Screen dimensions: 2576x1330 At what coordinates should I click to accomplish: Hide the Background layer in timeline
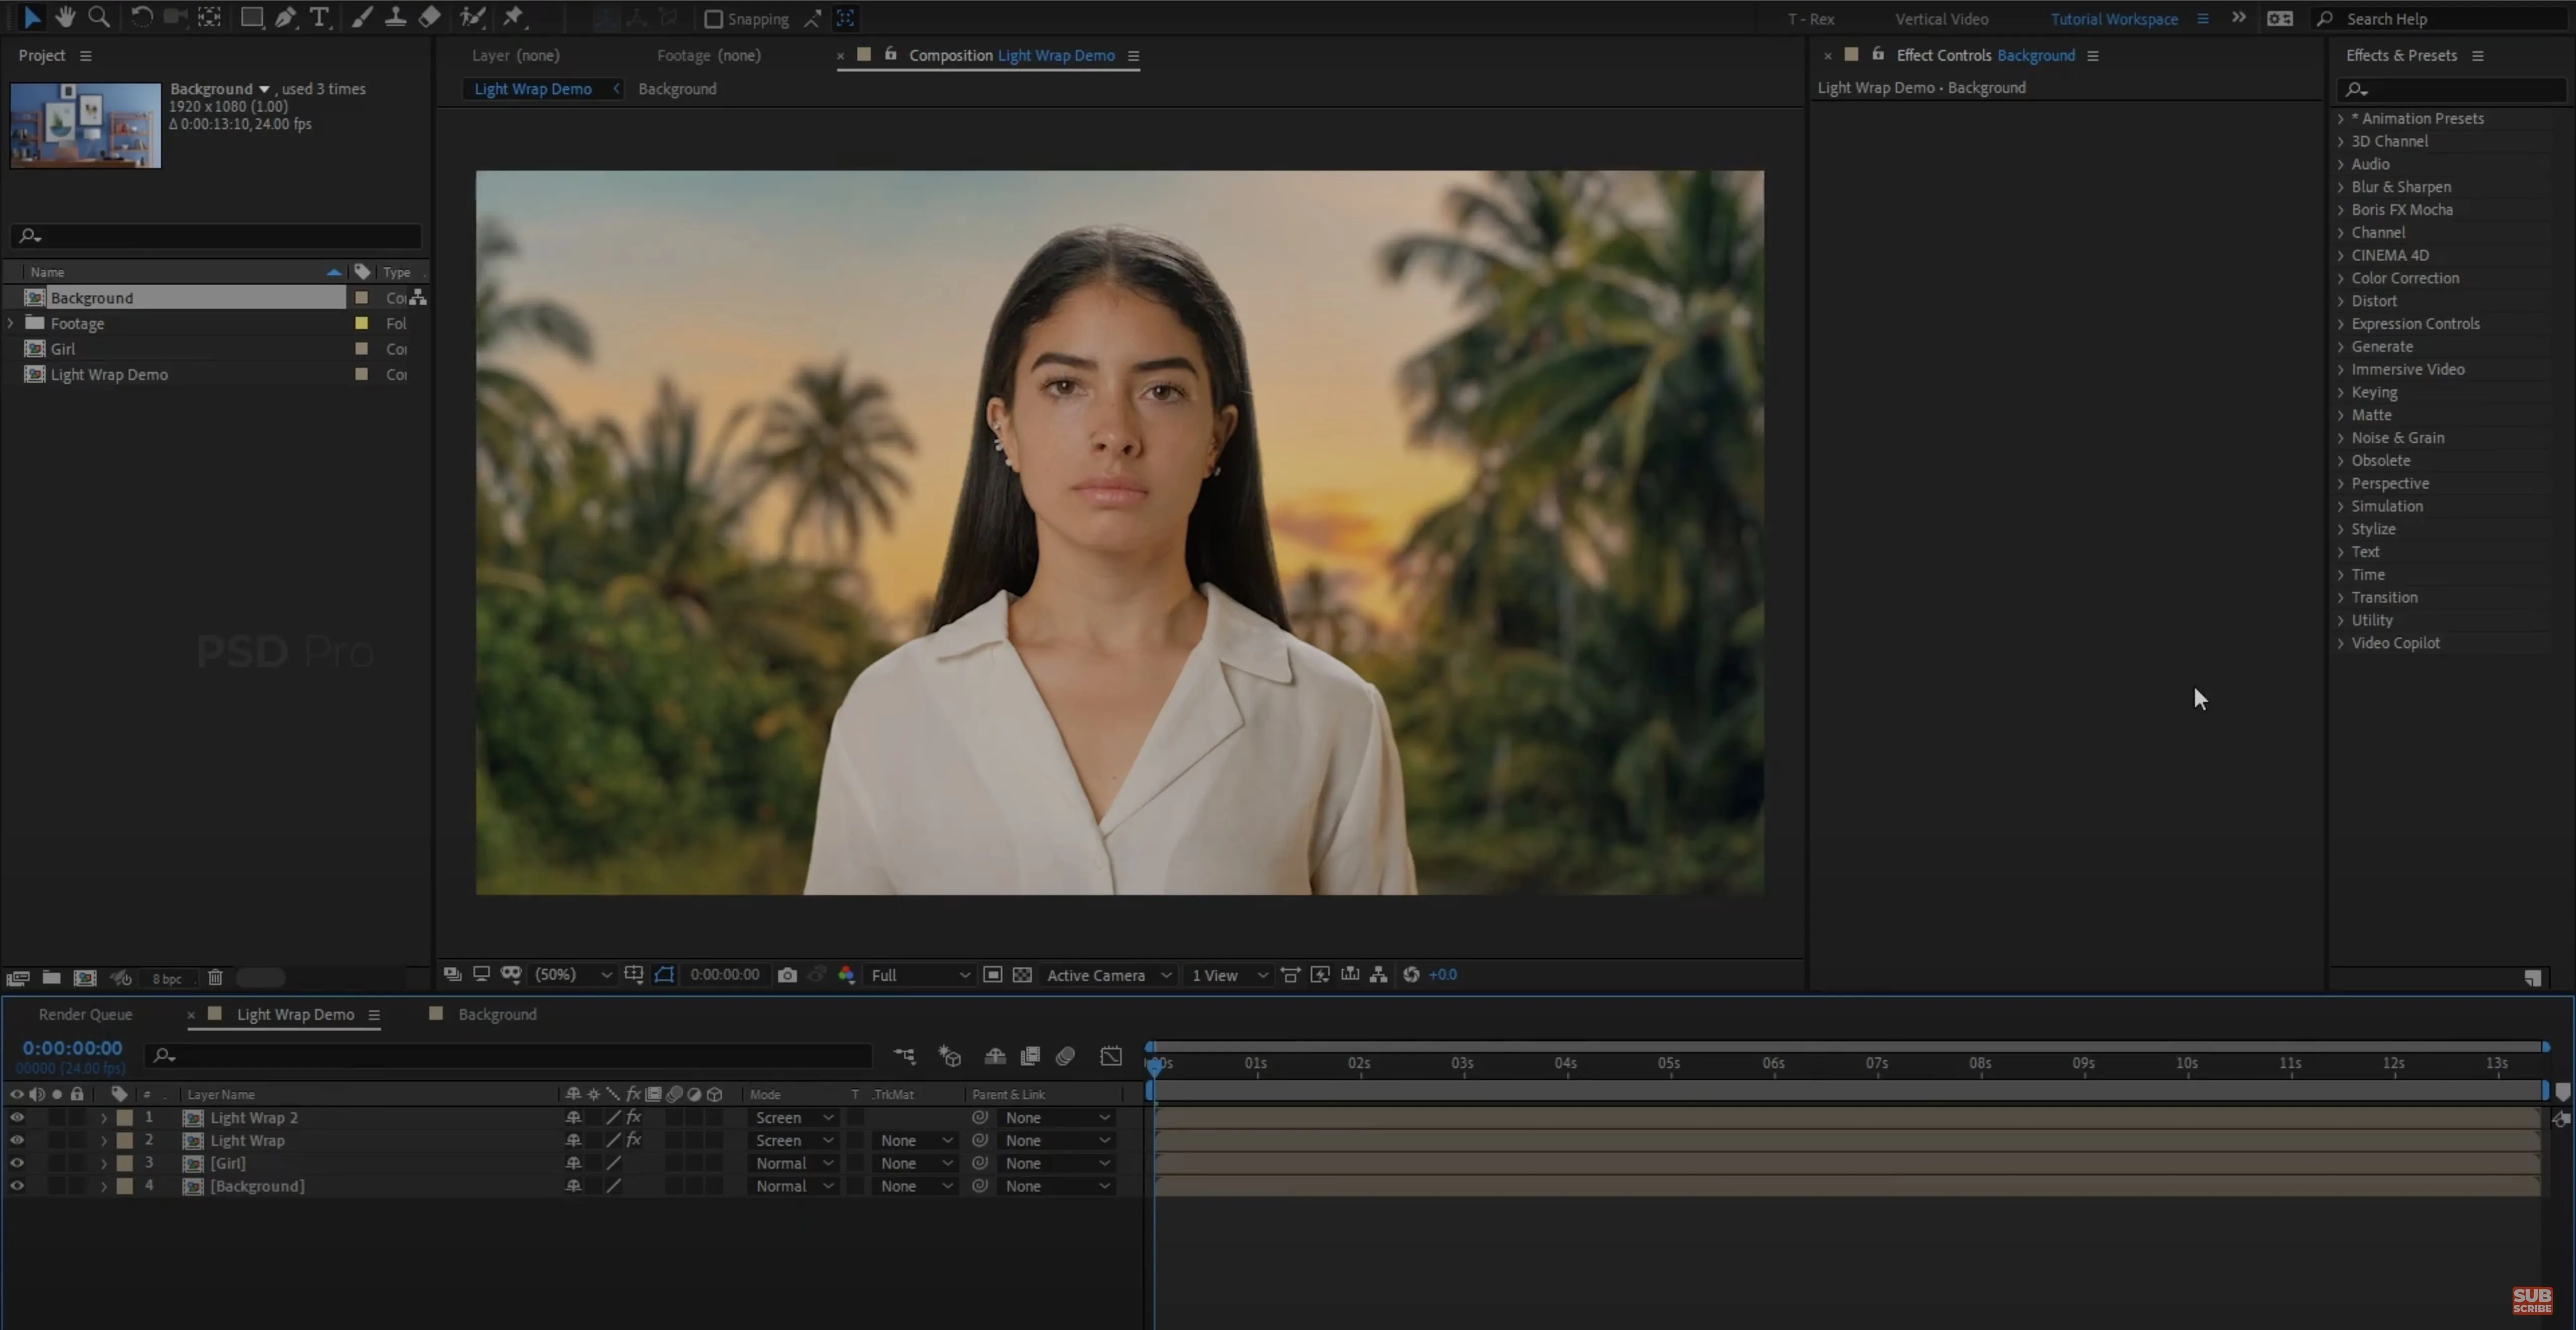click(17, 1187)
